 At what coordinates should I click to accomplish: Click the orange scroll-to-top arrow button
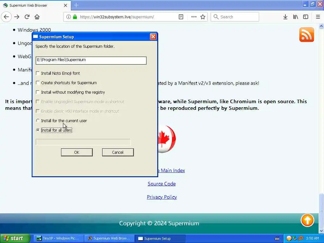(x=308, y=220)
